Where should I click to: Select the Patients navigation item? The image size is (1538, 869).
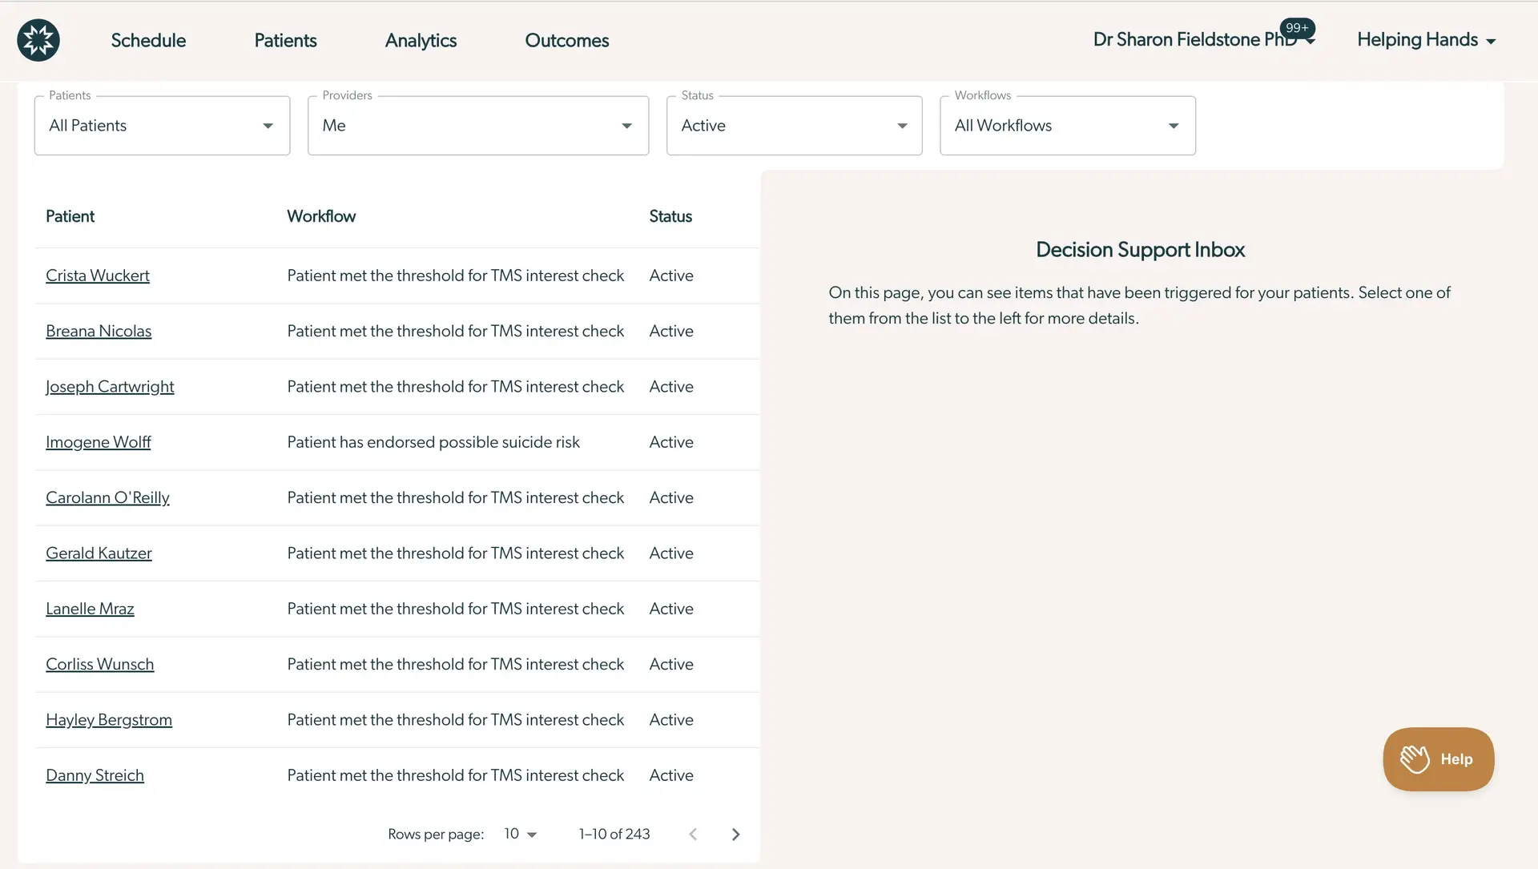[285, 40]
